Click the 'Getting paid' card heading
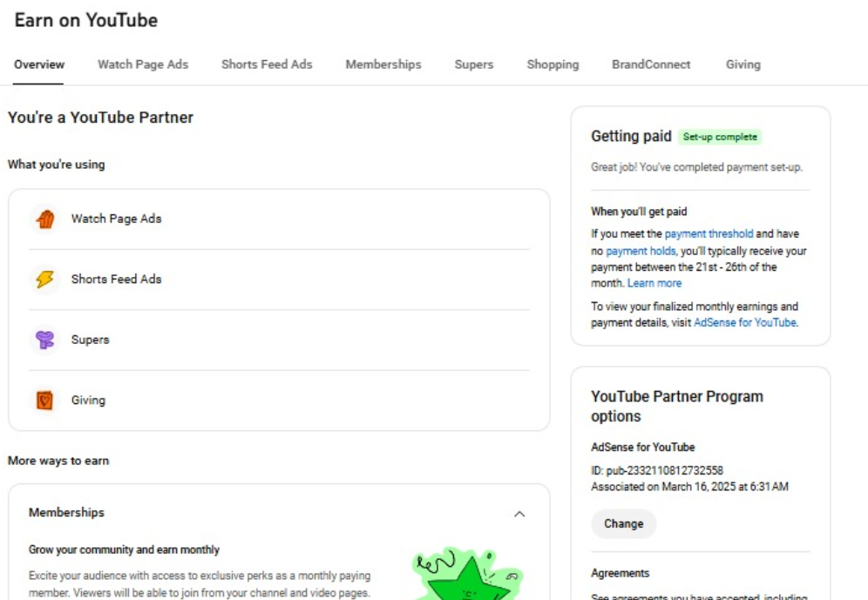Viewport: 868px width, 600px height. point(631,136)
